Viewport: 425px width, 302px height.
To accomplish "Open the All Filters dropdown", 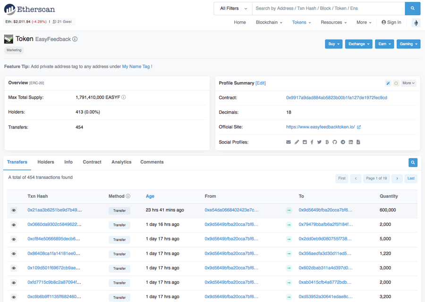I will 233,8.
